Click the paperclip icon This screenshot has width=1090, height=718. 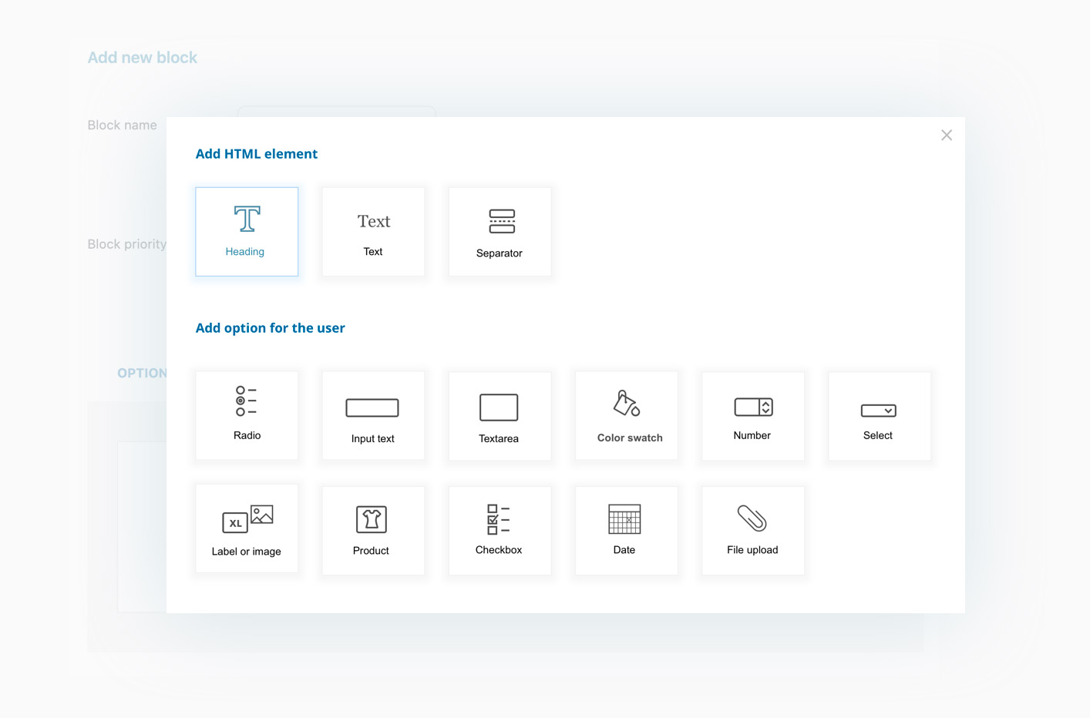[752, 518]
